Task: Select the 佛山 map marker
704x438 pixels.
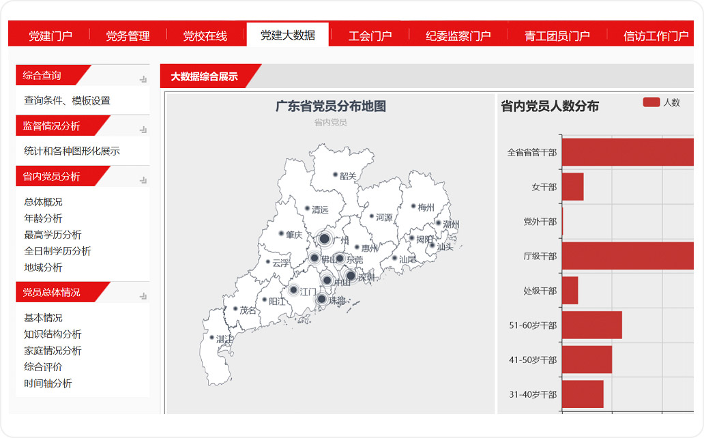Action: [x=314, y=258]
